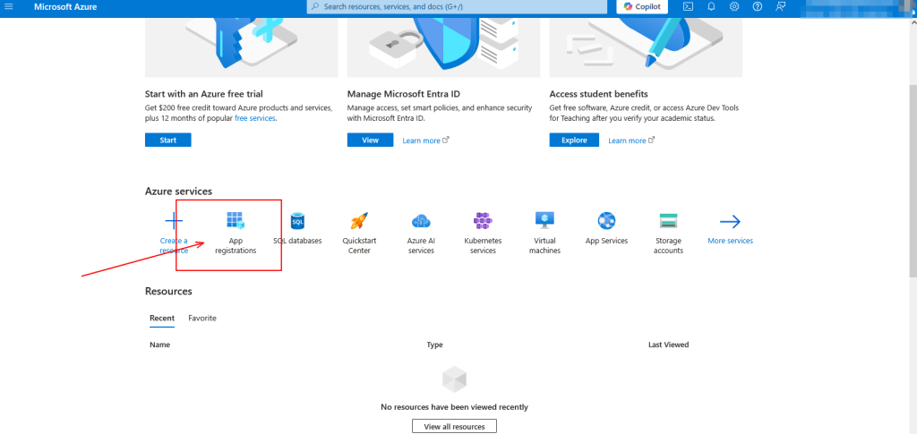Screen dimensions: 917x434
Task: Click the empty resources cube icon
Action: [x=454, y=379]
